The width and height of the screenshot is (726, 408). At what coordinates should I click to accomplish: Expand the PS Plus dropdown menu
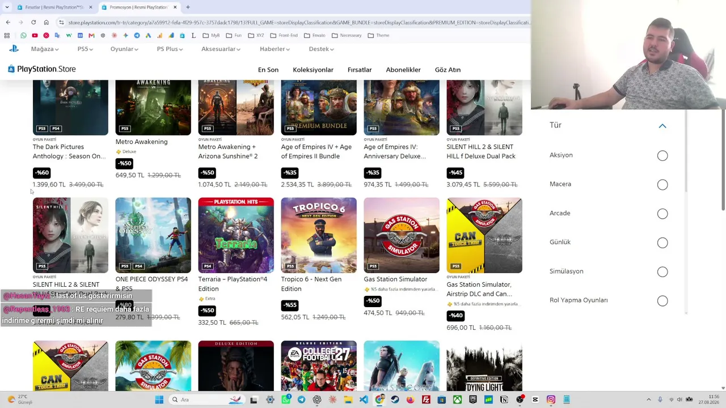[170, 49]
